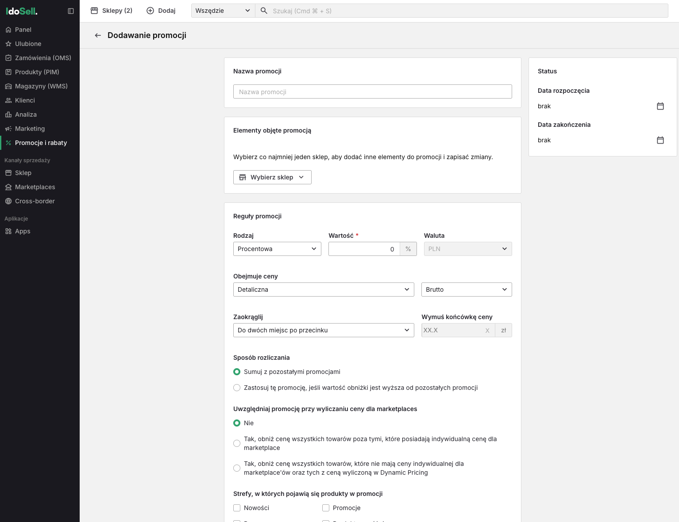Open calendar for Data rozpoczęcia
The width and height of the screenshot is (679, 522).
click(x=660, y=106)
